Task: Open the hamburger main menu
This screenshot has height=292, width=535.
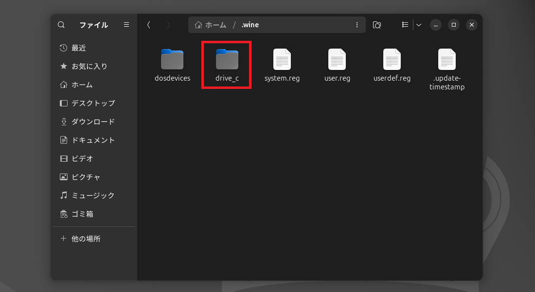Action: tap(126, 25)
